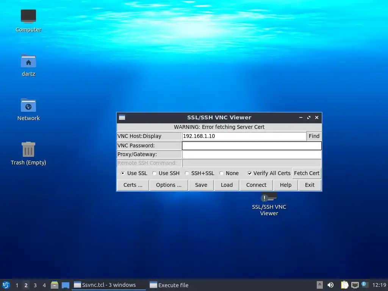Open the Options ... dialog
388x291 pixels.
(169, 185)
